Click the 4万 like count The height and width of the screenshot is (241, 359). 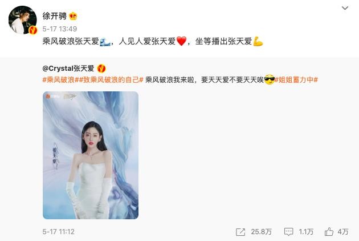pos(343,232)
